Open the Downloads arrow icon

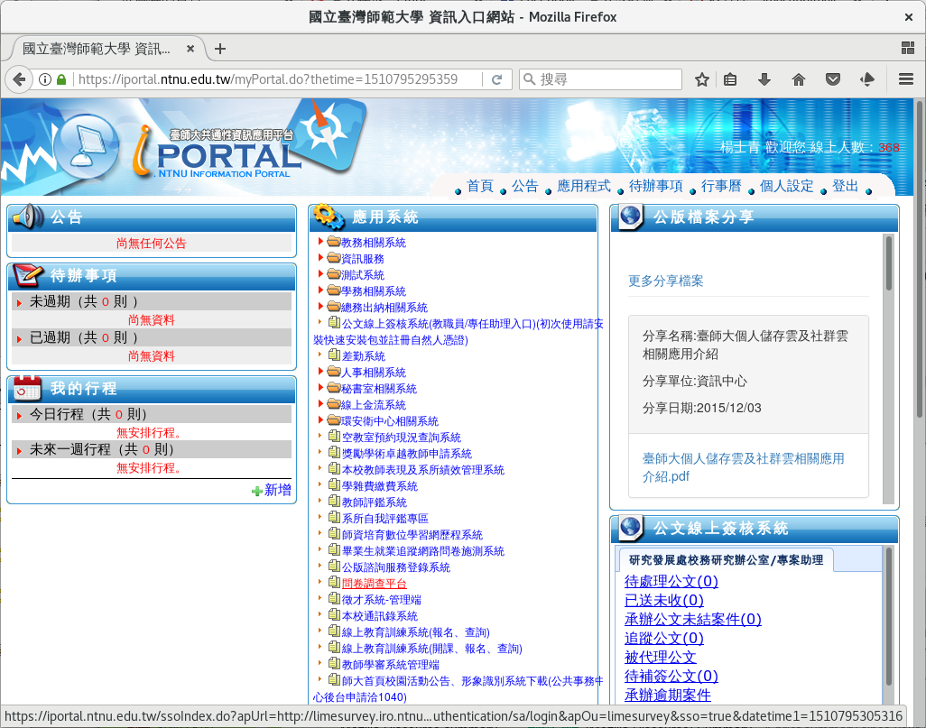(764, 79)
